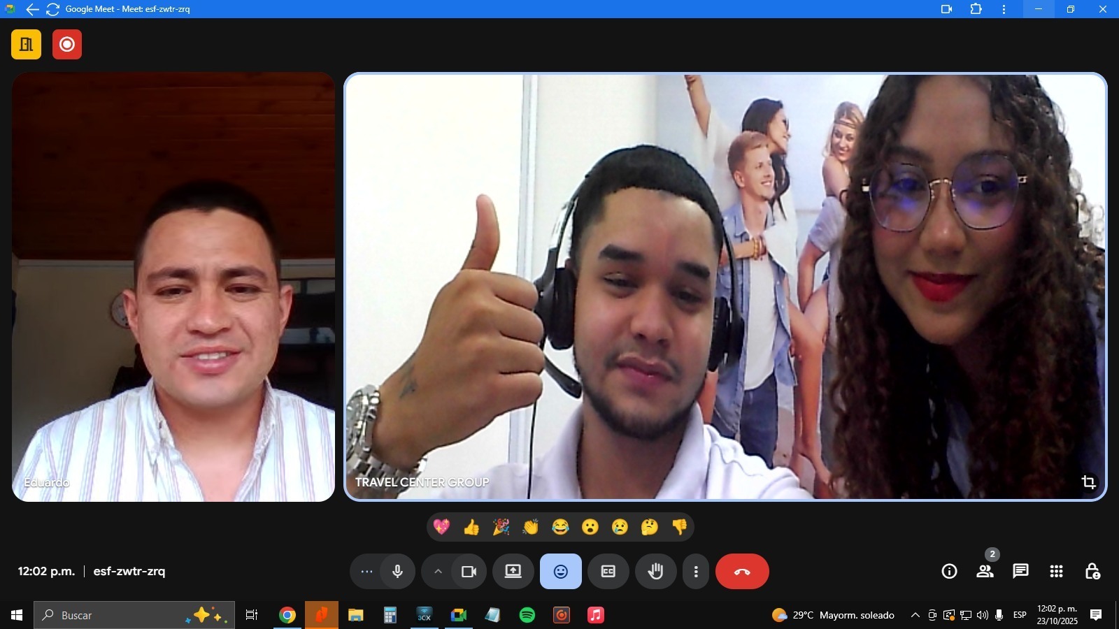Open meeting details info icon

point(949,572)
